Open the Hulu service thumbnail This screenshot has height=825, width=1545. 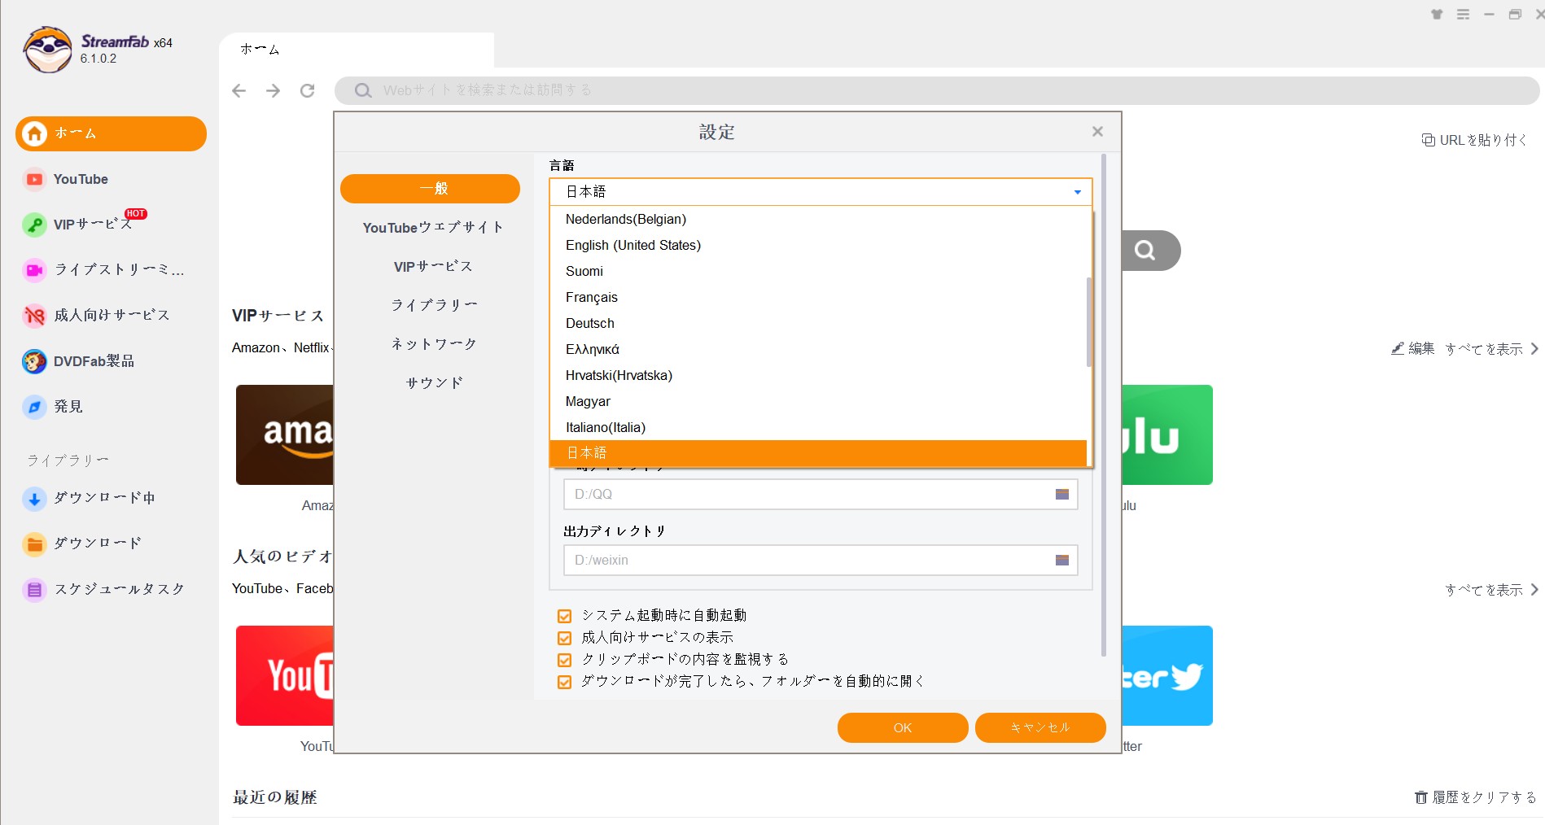1167,434
